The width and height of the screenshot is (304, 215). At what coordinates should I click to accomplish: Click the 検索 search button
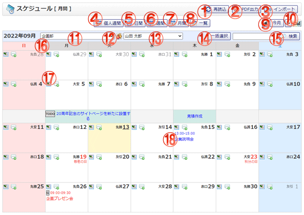(x=290, y=37)
